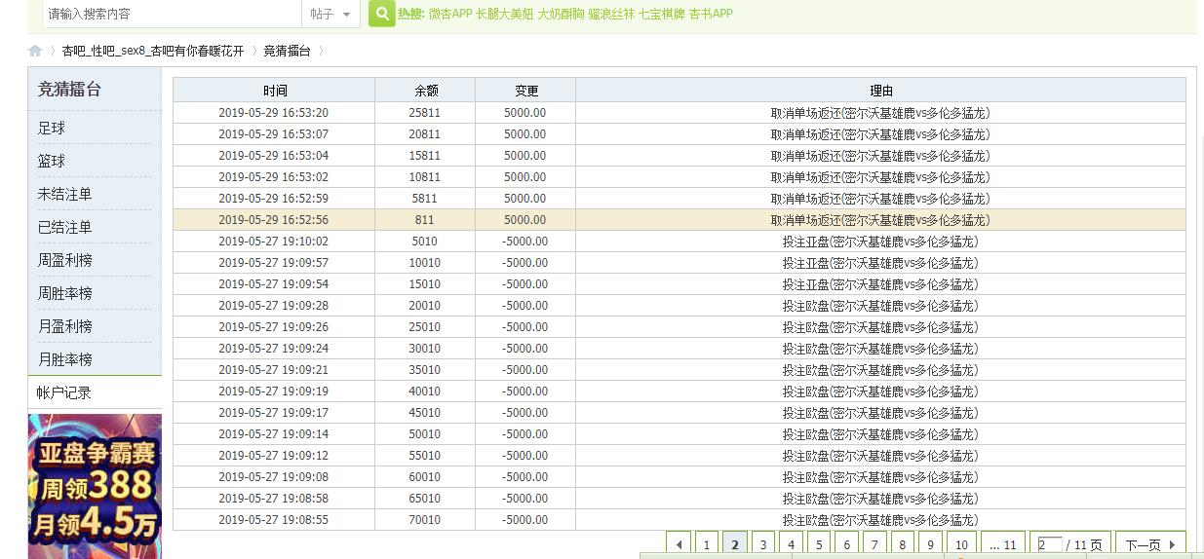Open the 竞猜擂台 breadcrumb link
The height and width of the screenshot is (559, 1204).
click(x=287, y=51)
